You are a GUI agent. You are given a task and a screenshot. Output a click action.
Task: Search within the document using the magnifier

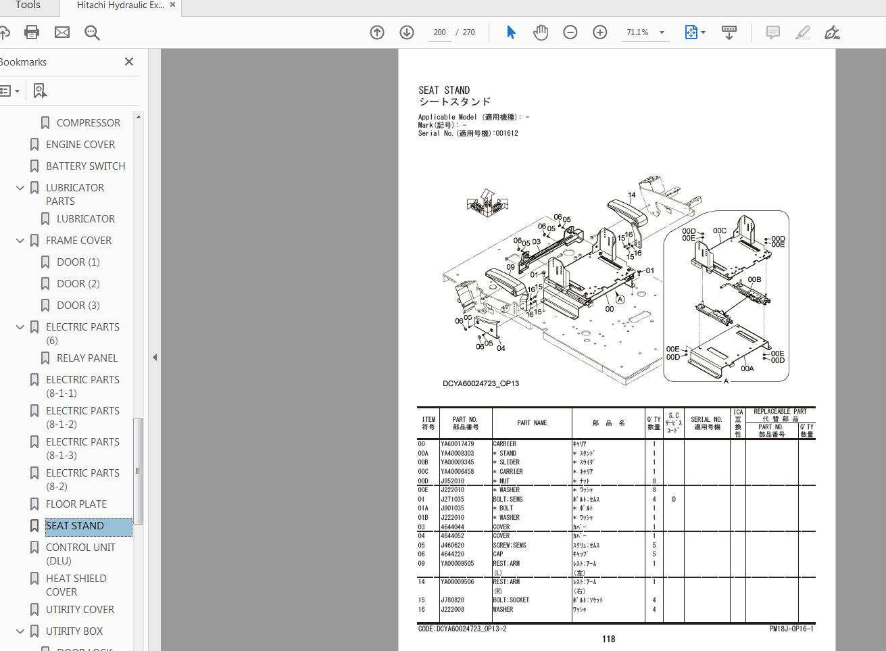(92, 32)
